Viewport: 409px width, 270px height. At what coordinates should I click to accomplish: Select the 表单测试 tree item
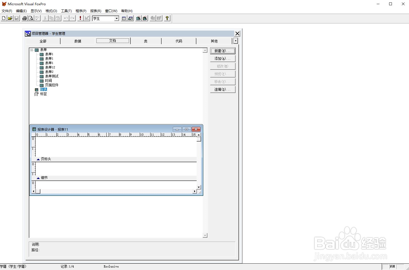point(52,76)
